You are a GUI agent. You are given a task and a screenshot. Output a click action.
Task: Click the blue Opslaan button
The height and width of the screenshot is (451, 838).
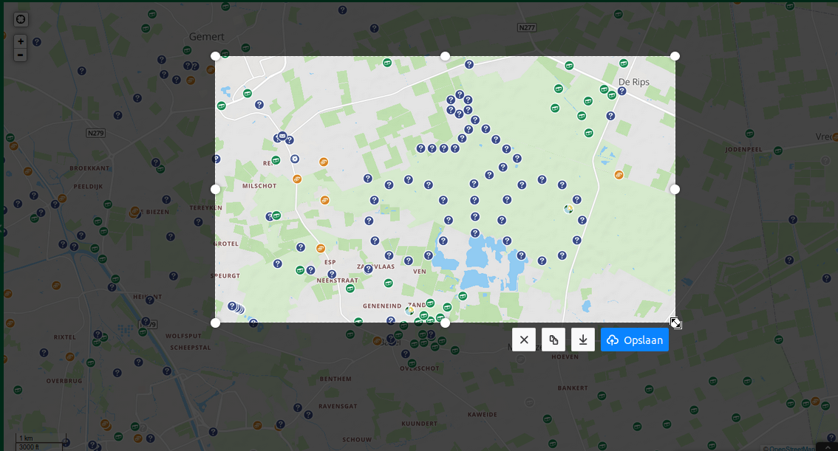click(635, 340)
